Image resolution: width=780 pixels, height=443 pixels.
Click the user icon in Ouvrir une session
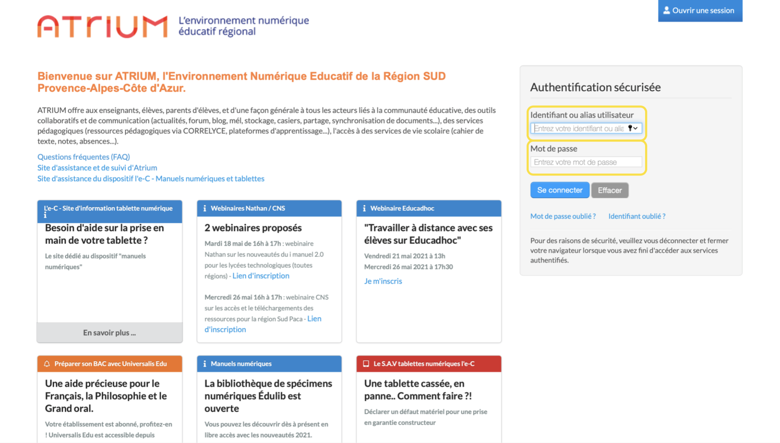pyautogui.click(x=666, y=10)
